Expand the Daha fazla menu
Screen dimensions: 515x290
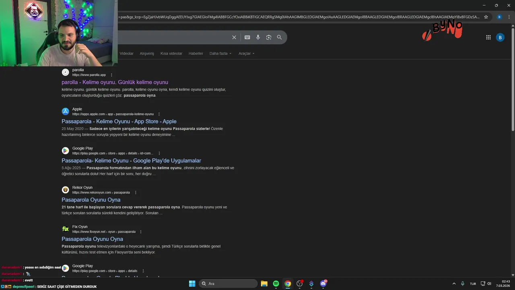point(220,54)
